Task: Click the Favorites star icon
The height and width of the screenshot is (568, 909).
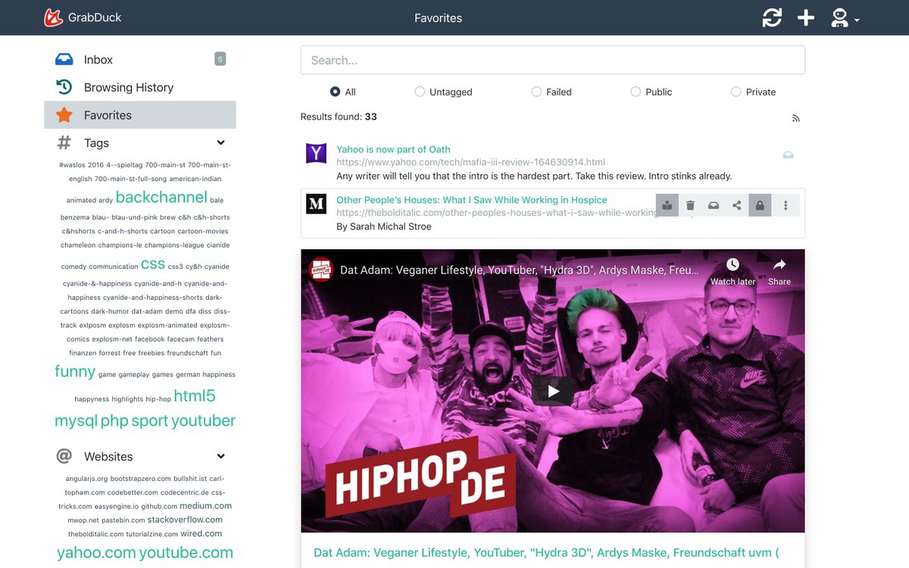Action: pyautogui.click(x=64, y=115)
